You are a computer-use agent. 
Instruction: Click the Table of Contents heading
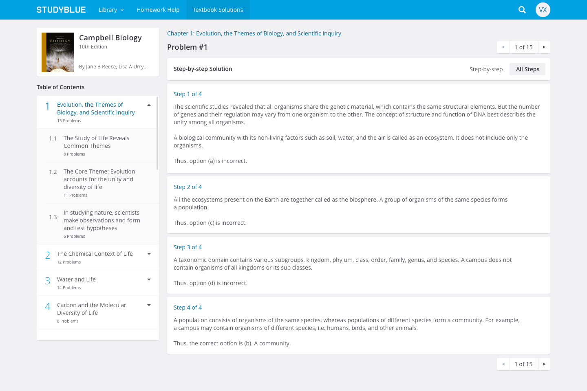tap(61, 87)
